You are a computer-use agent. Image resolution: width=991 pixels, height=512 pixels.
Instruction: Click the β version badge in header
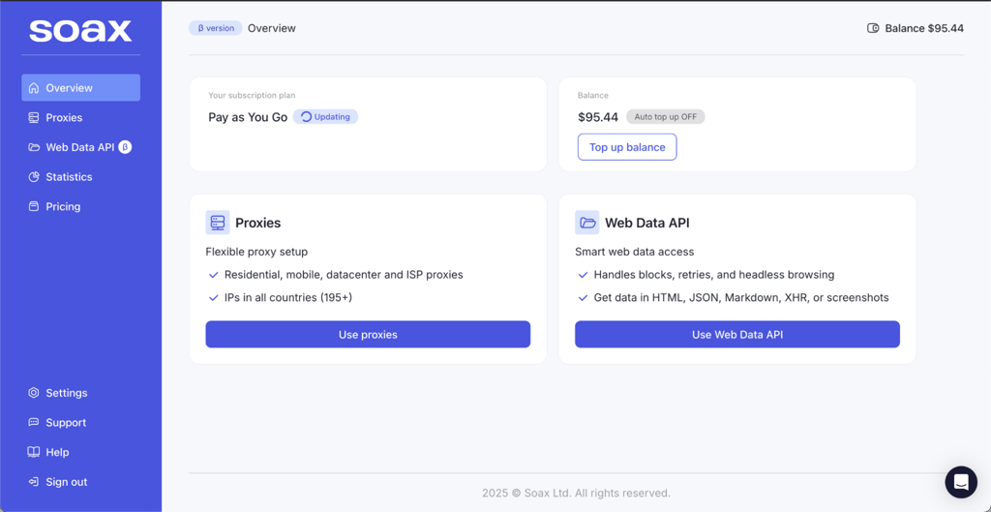[x=216, y=28]
